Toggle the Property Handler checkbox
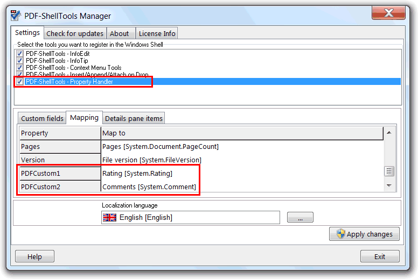The width and height of the screenshot is (418, 279). pos(19,82)
